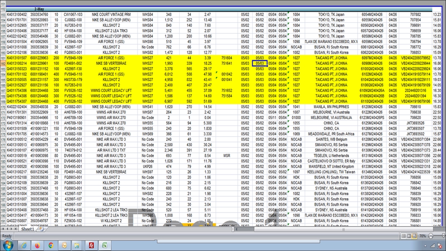Select cell P4013190901

pos(17,118)
